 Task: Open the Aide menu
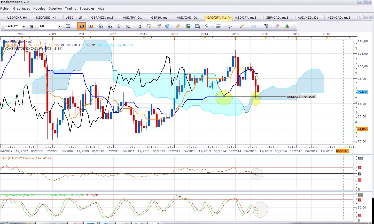(101, 9)
